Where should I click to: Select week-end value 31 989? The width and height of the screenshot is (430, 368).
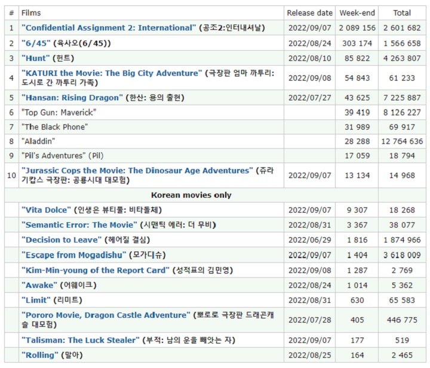tap(357, 127)
